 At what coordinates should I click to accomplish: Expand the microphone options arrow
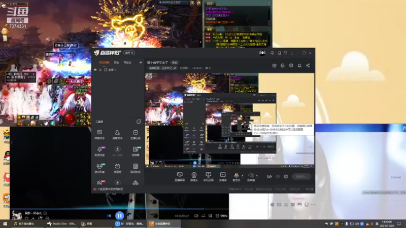pyautogui.click(x=242, y=175)
